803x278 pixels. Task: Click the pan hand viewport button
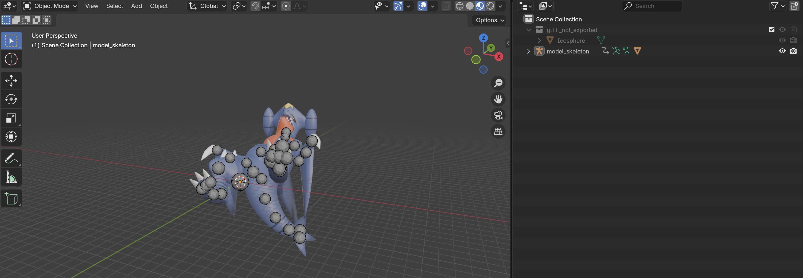[498, 99]
